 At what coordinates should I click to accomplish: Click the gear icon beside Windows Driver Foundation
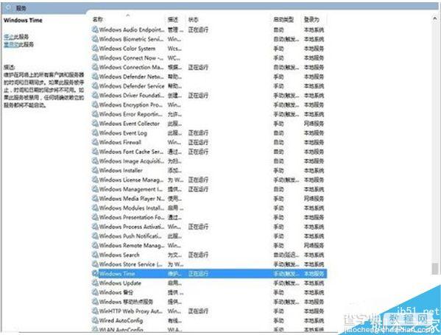click(x=95, y=95)
